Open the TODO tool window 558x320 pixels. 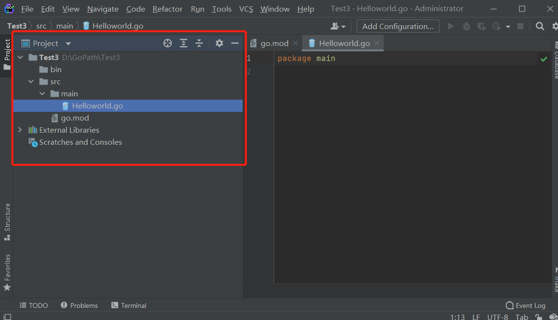(x=34, y=305)
